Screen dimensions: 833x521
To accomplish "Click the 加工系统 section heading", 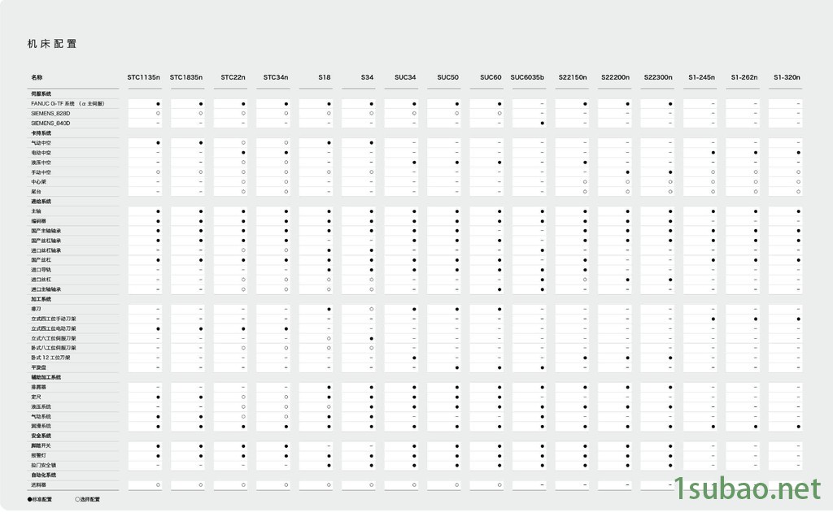I will 41,299.
